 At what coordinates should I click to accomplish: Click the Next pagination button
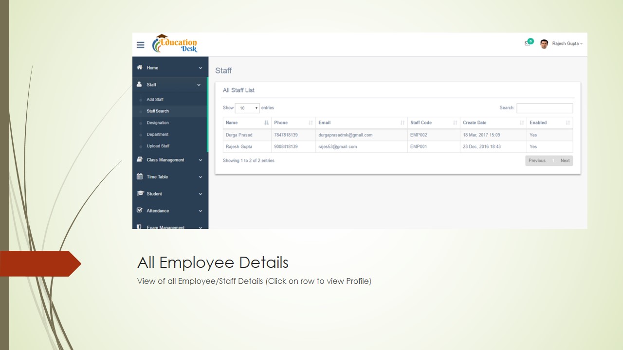coord(565,161)
